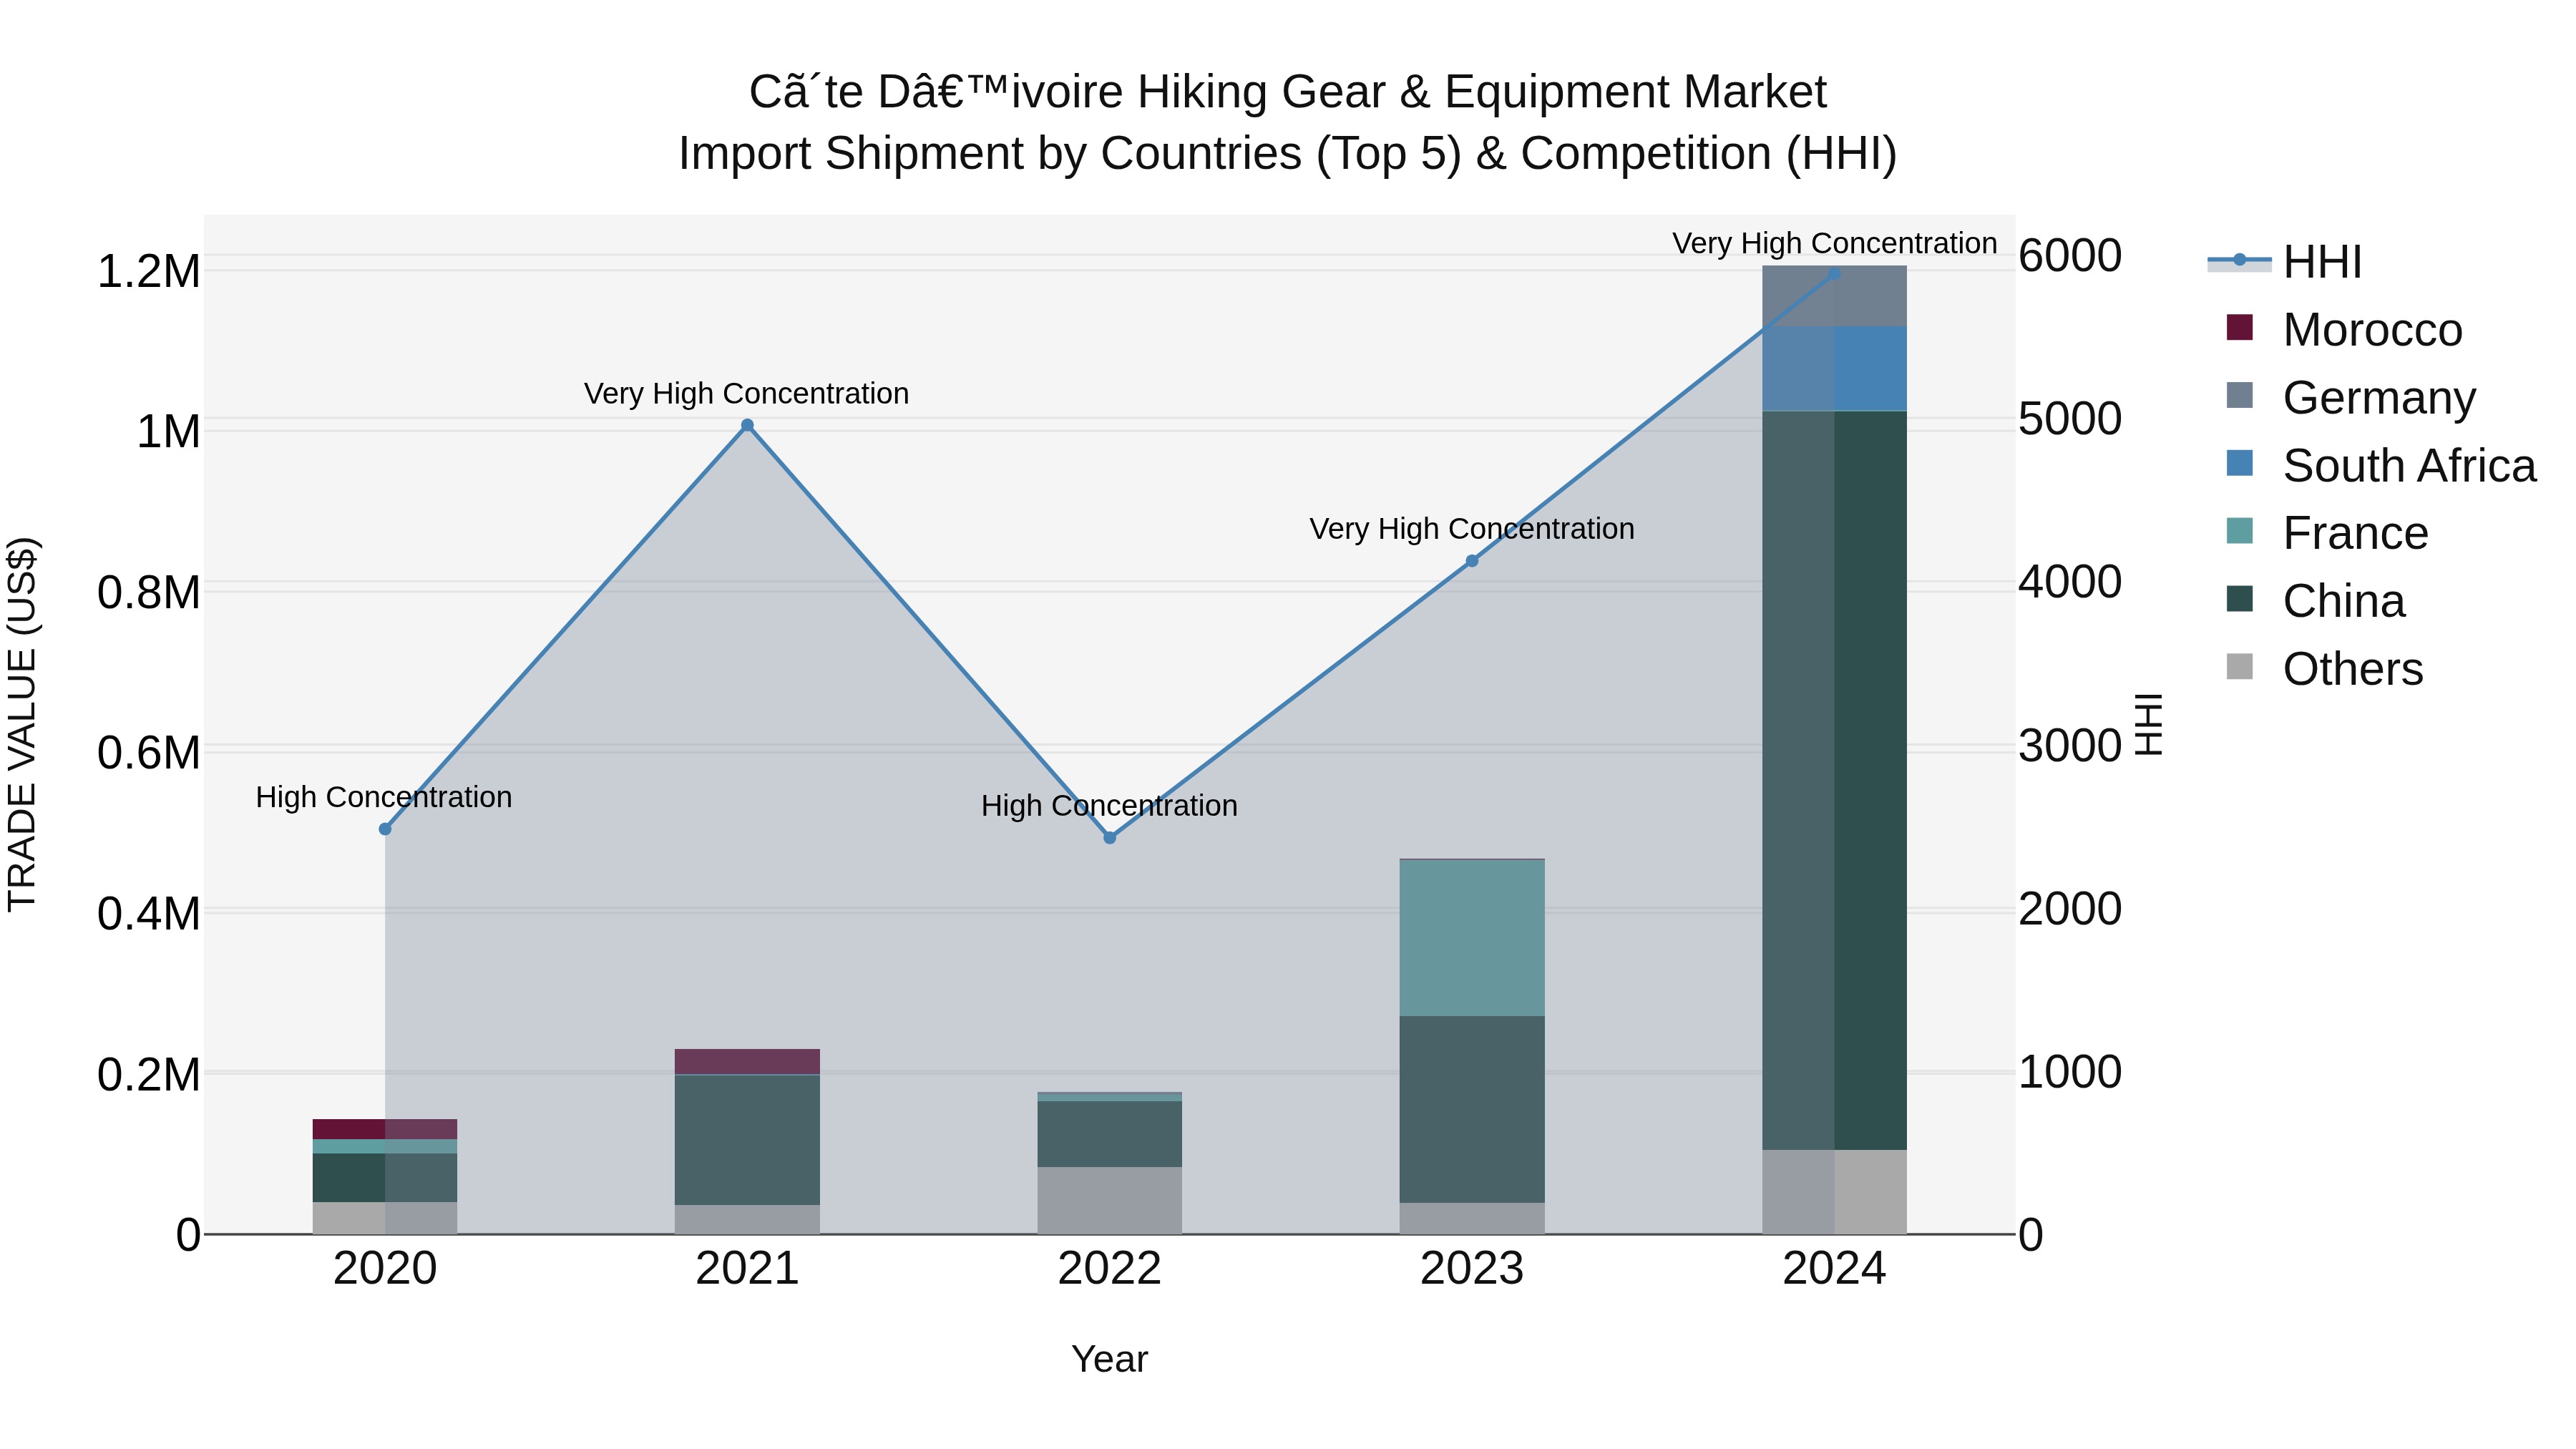2576x1449 pixels.
Task: Click 'Very High Concentration' annotation above 2024
Action: 1834,243
